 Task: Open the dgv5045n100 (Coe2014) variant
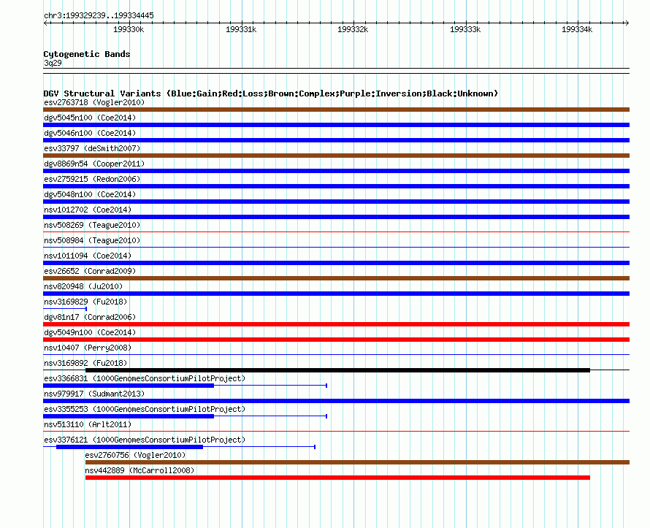click(x=90, y=118)
